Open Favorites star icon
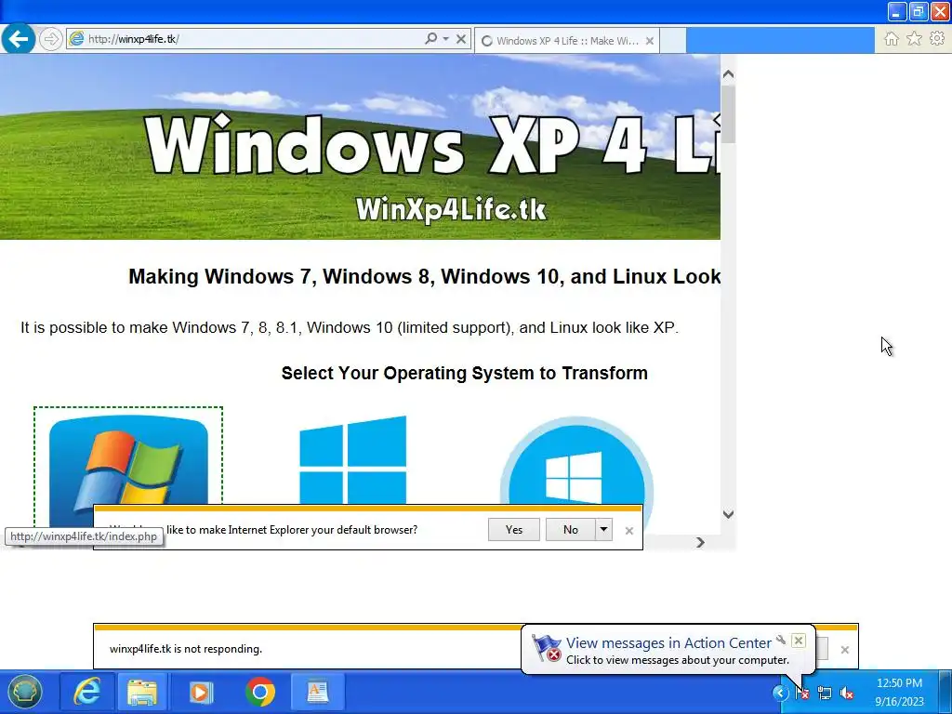 coord(915,39)
